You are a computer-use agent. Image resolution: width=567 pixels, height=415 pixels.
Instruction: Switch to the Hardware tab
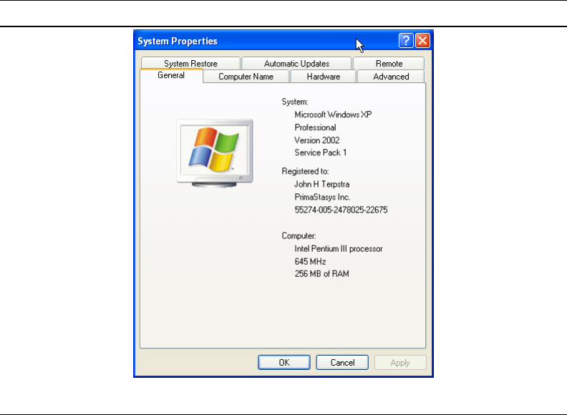[324, 77]
